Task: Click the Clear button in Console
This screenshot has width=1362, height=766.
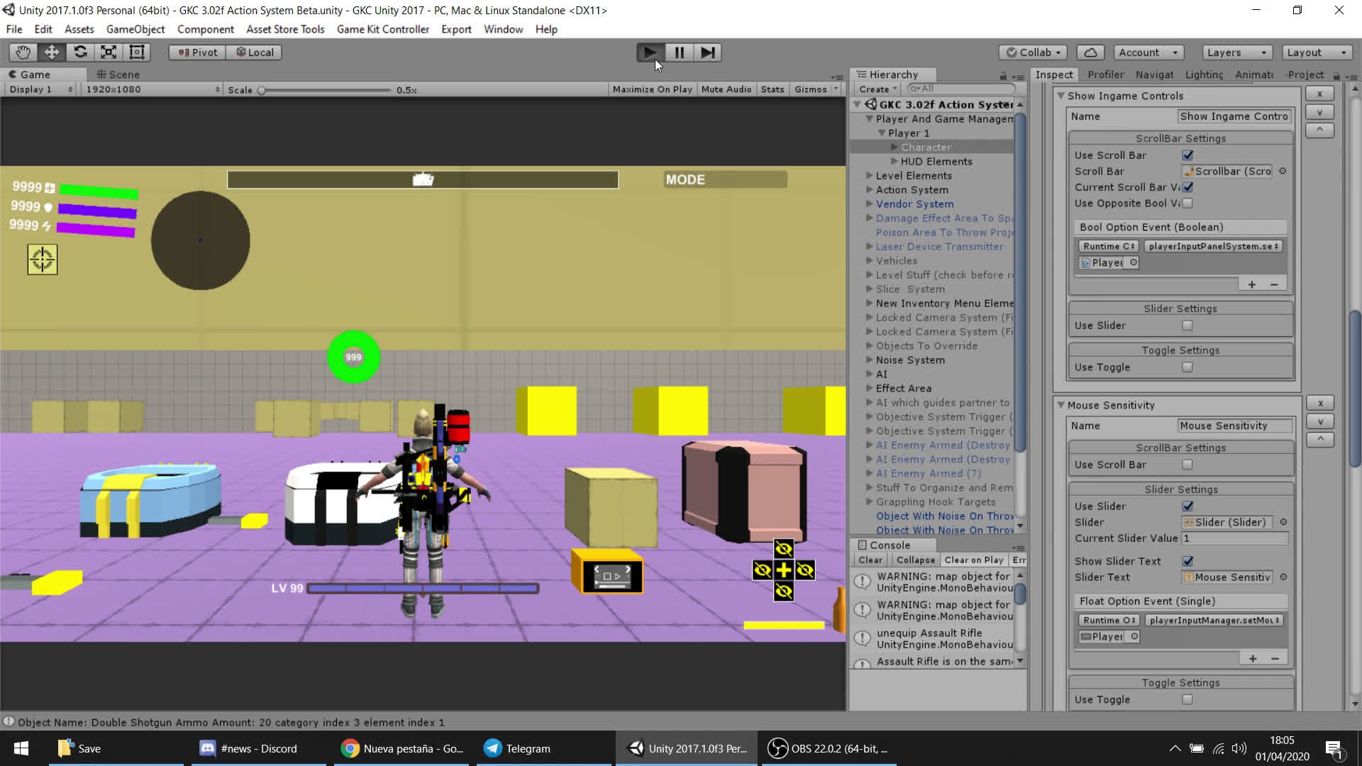Action: [870, 560]
